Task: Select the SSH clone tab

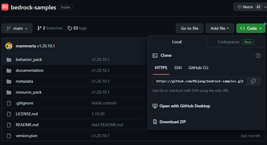Action: tap(178, 68)
